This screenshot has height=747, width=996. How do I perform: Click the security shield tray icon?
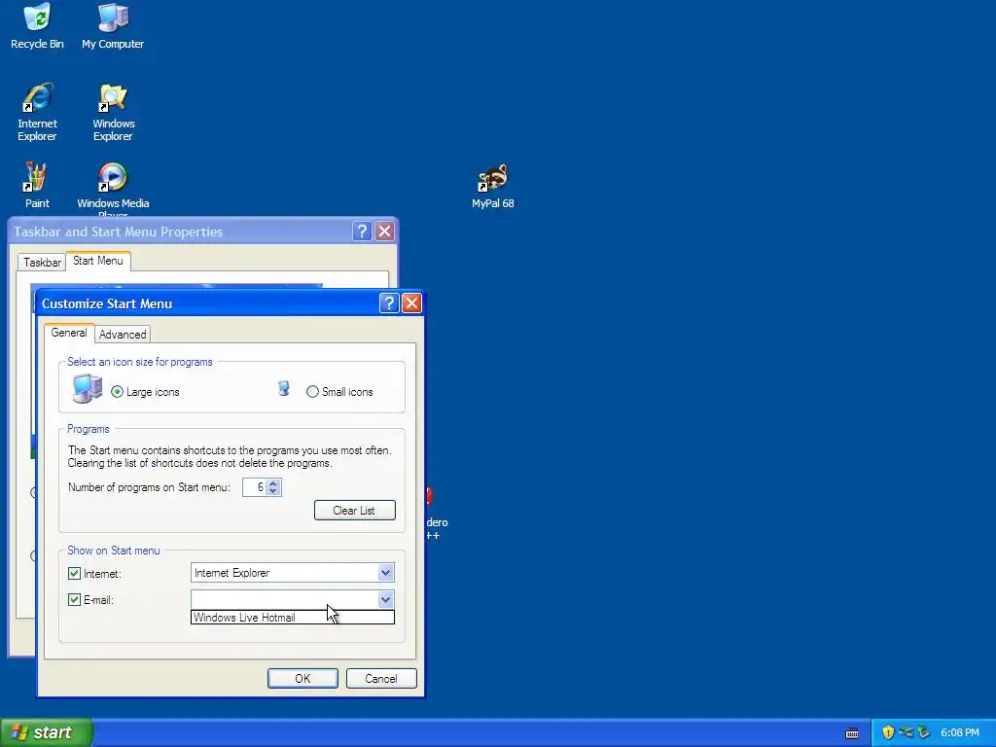888,732
